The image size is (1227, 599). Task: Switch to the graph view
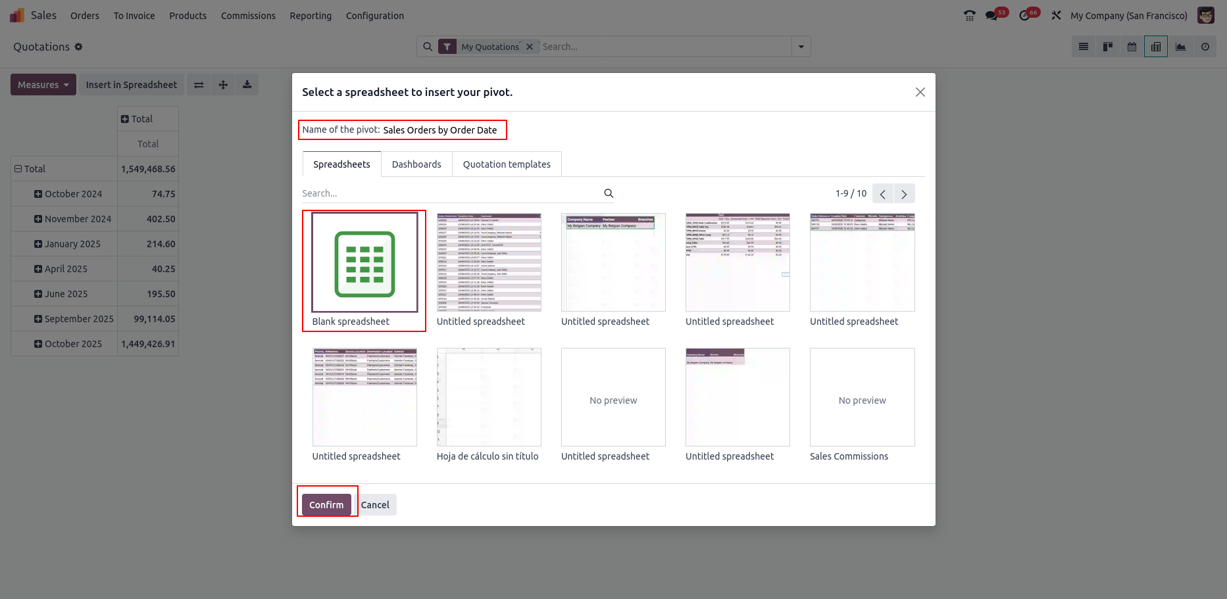[x=1180, y=47]
